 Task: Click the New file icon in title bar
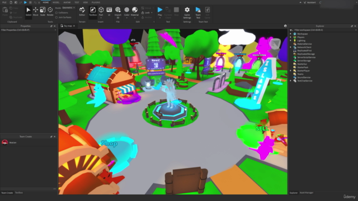[11, 2]
